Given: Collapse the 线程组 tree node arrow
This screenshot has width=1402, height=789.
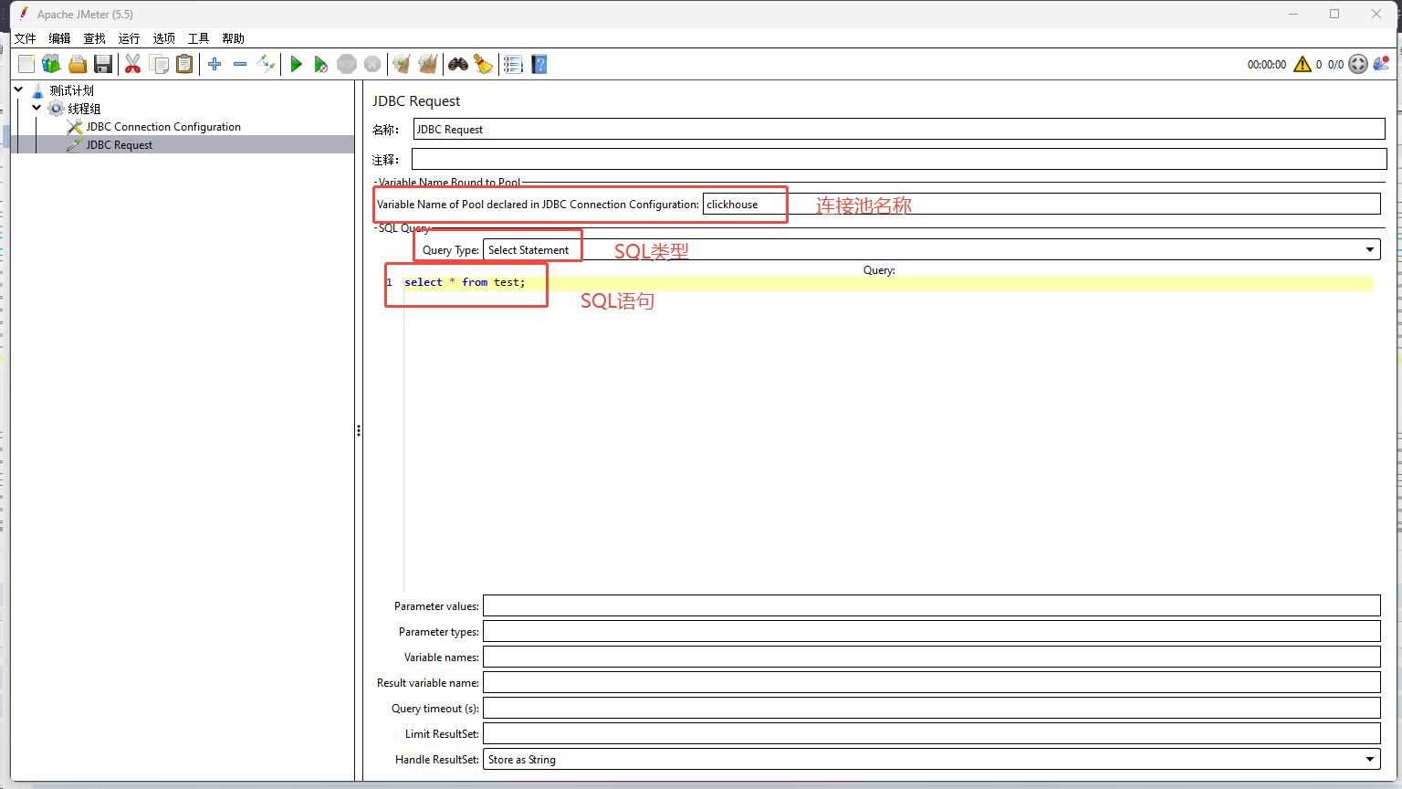Looking at the screenshot, I should click(37, 108).
